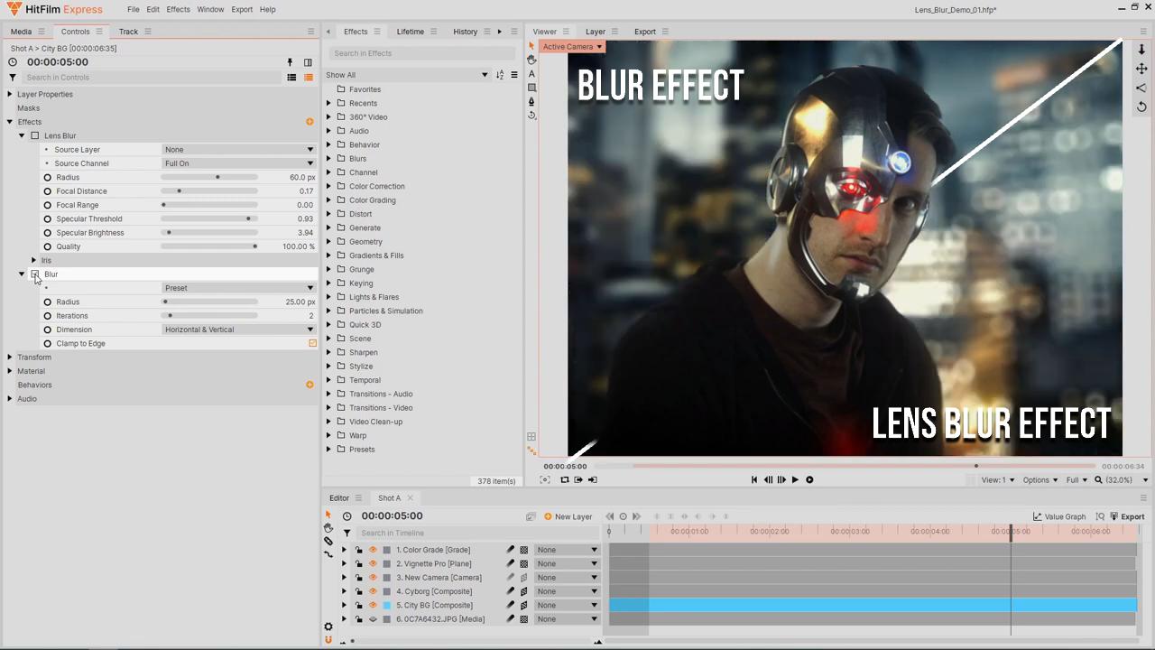This screenshot has height=650, width=1155.
Task: Click the pin icon in Controls panel
Action: coord(290,62)
